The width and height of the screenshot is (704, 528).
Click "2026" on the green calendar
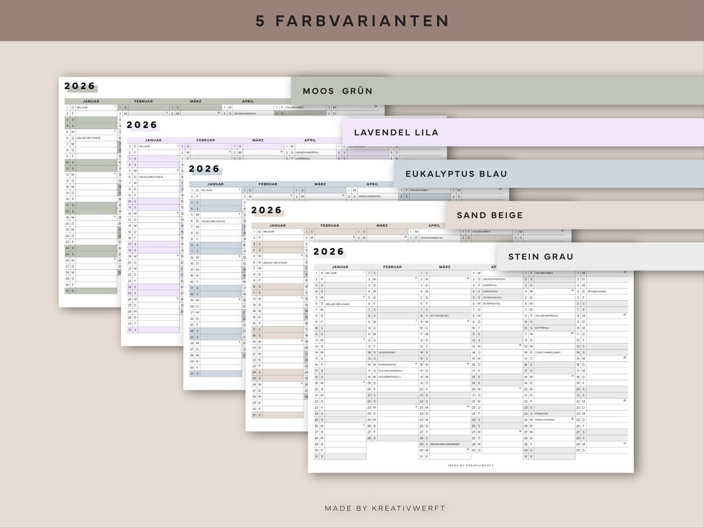80,86
